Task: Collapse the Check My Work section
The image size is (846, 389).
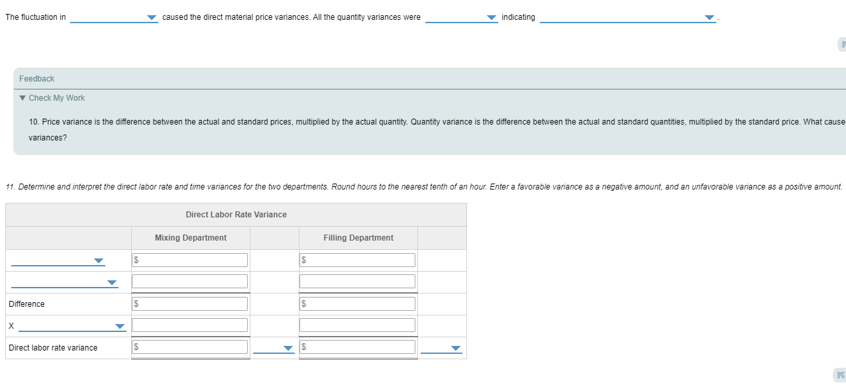Action: tap(22, 97)
